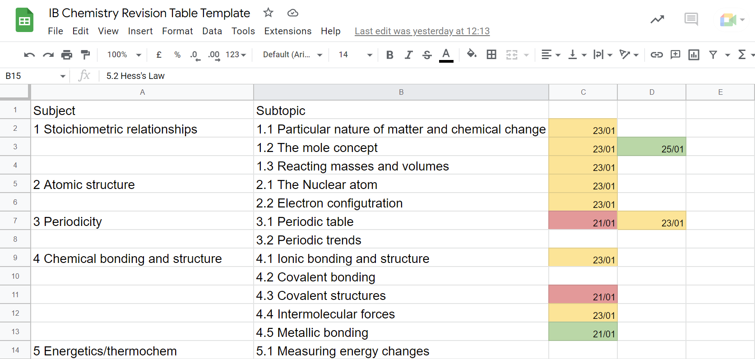Open the fill colour picker

coord(472,54)
